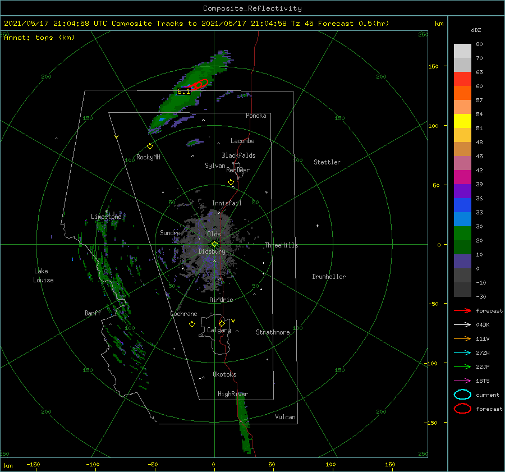
Task: Click the yellow diamond below Cochrane
Action: point(192,324)
